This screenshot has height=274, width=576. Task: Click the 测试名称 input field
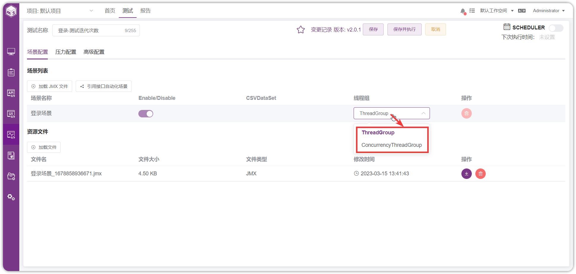coord(96,30)
